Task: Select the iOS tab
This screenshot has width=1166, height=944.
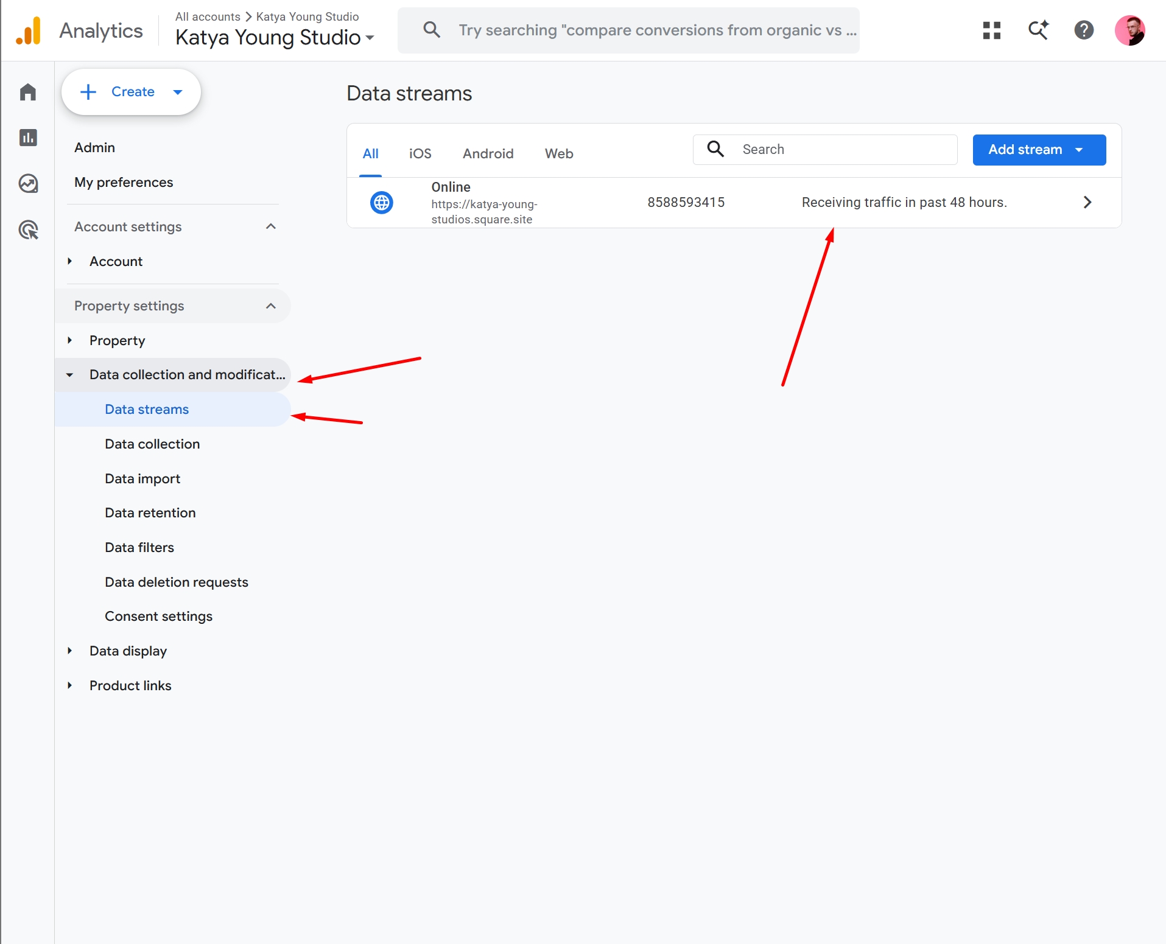Action: tap(420, 153)
